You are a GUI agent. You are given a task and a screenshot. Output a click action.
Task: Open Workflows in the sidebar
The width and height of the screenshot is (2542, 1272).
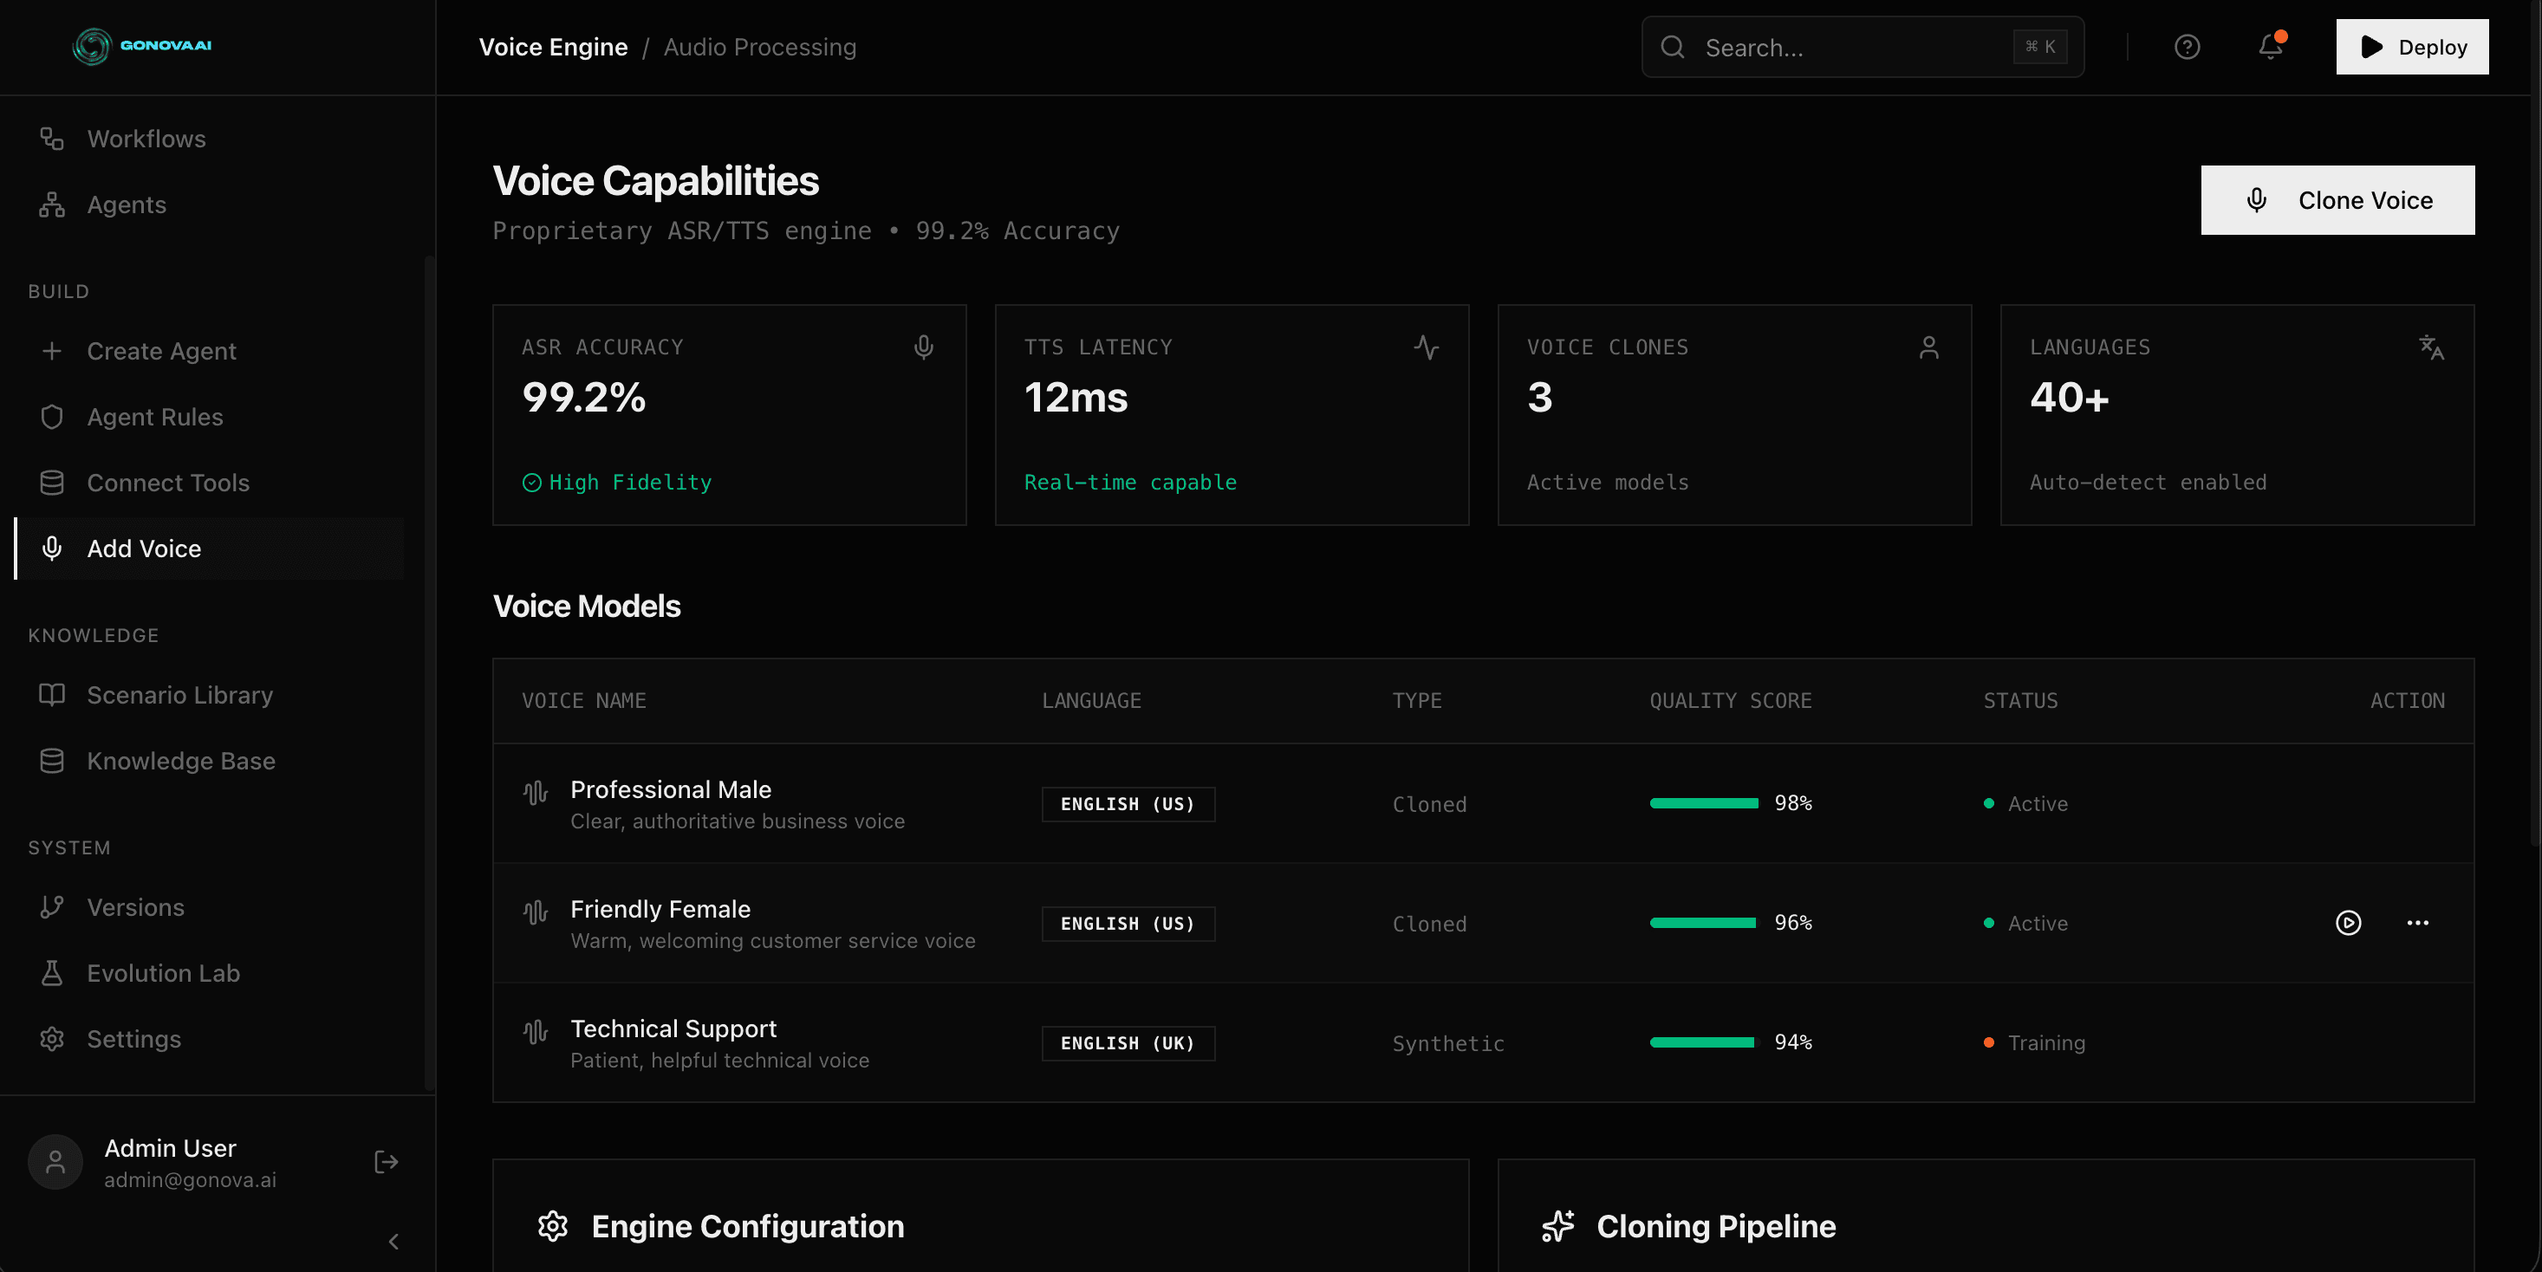coord(146,140)
